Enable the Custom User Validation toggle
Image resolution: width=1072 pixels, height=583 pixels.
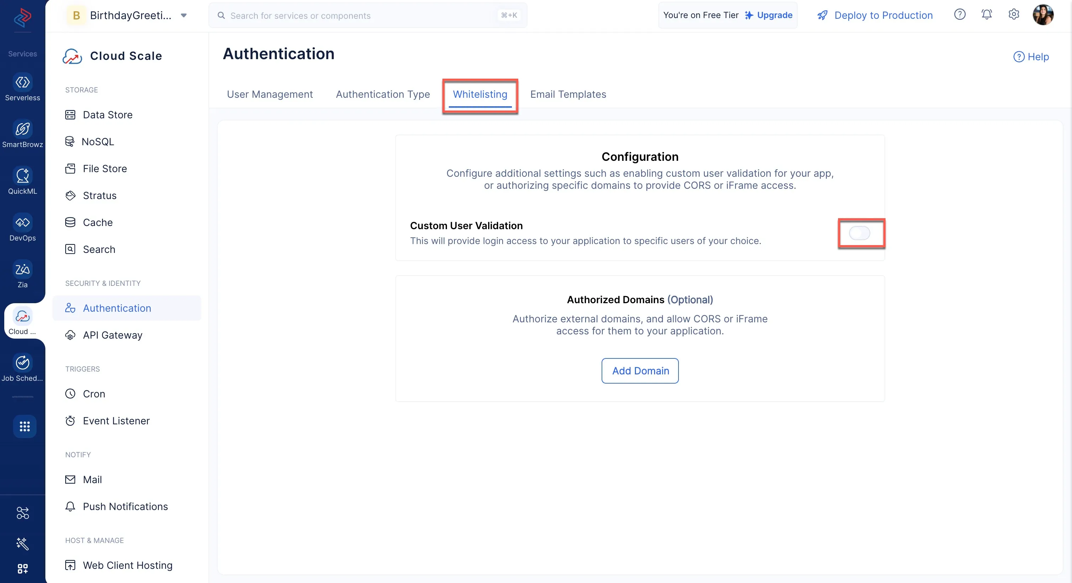pyautogui.click(x=859, y=233)
